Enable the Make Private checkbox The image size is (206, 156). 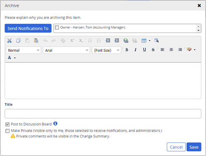[7, 131]
